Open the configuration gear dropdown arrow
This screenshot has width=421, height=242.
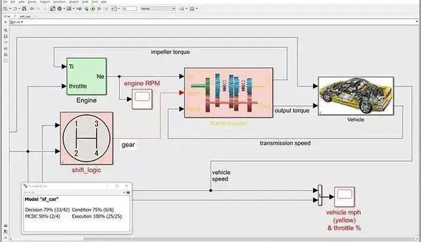pos(64,9)
